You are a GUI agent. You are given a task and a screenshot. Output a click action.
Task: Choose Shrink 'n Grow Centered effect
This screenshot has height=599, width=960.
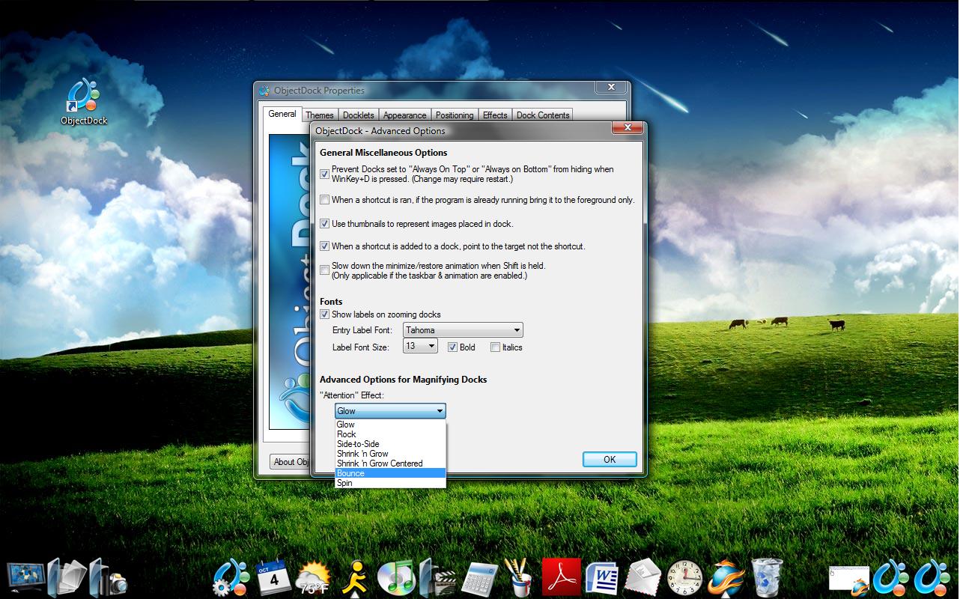390,463
